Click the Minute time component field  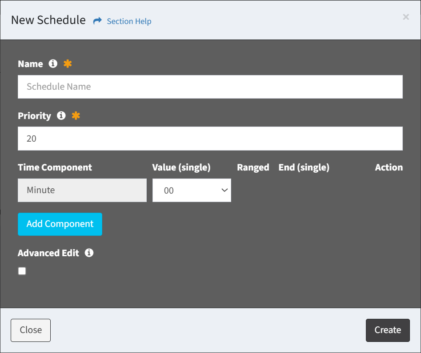tap(82, 190)
